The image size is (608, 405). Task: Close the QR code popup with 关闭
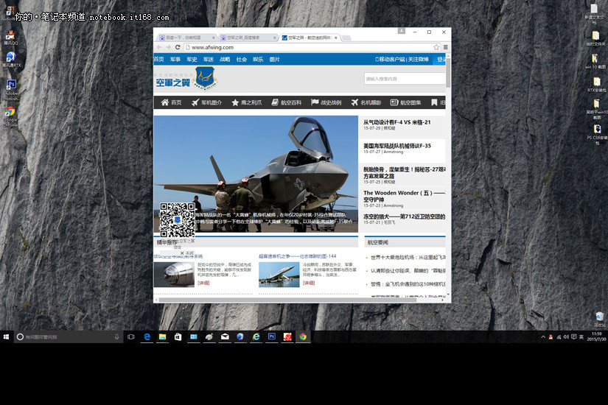[187, 253]
